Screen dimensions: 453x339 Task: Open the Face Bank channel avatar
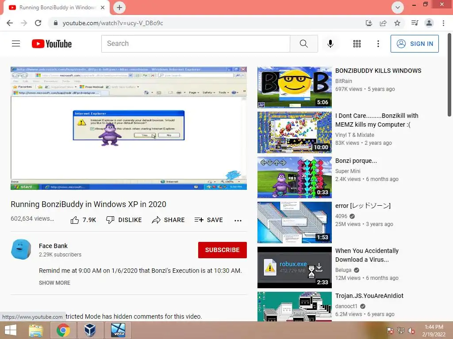pyautogui.click(x=21, y=249)
